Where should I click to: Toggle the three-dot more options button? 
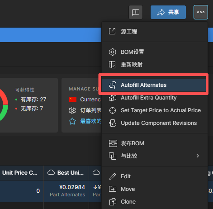[201, 12]
